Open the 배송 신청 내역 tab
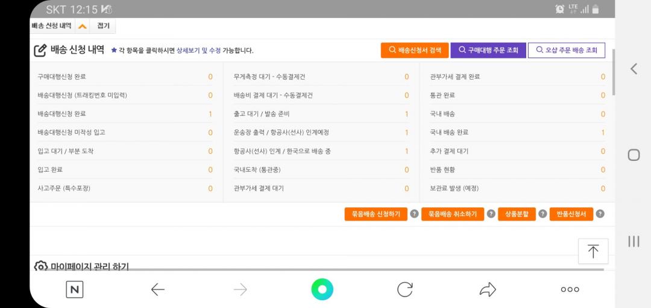 click(51, 27)
